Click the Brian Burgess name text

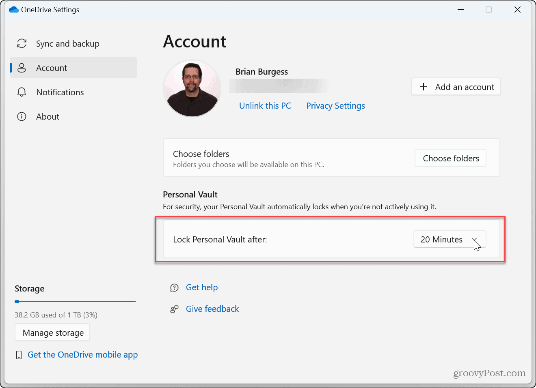tap(262, 72)
